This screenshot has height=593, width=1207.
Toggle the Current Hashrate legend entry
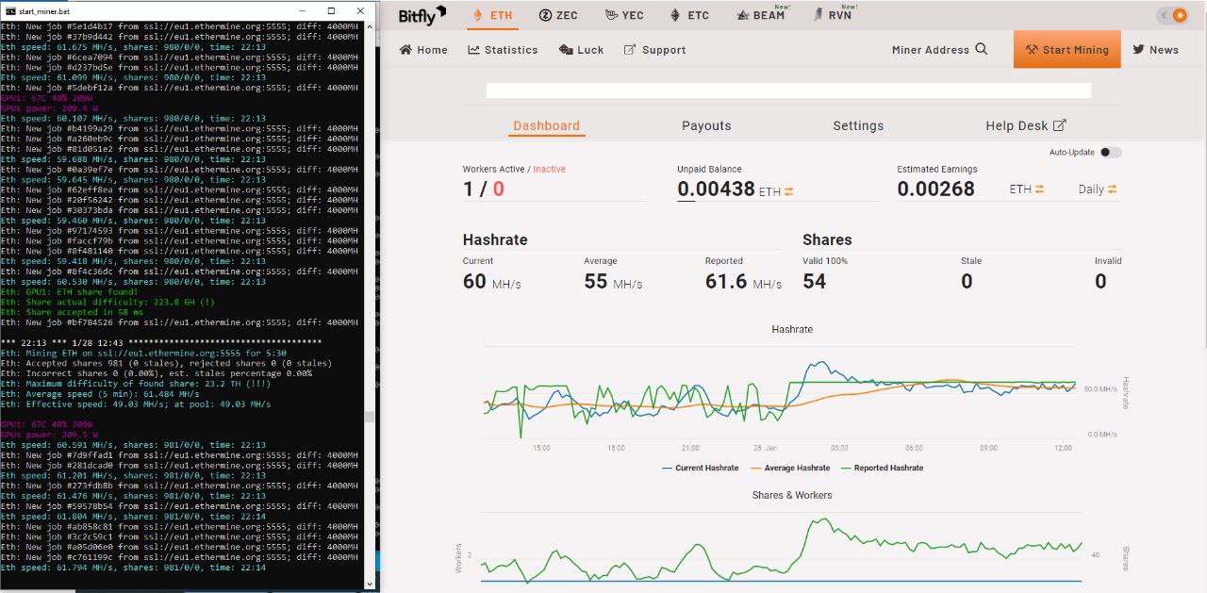click(699, 468)
